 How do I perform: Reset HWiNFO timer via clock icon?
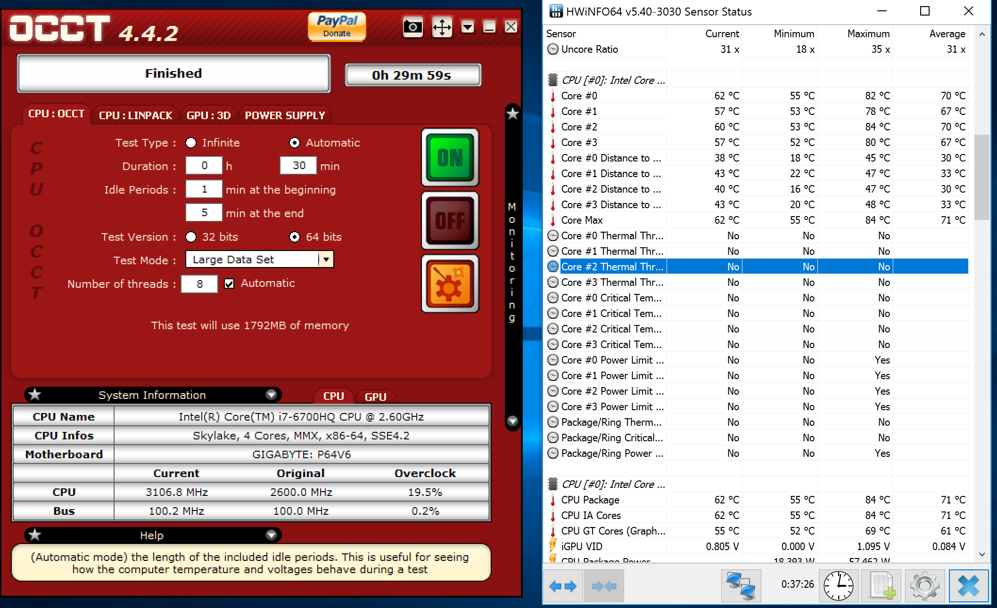click(x=838, y=586)
